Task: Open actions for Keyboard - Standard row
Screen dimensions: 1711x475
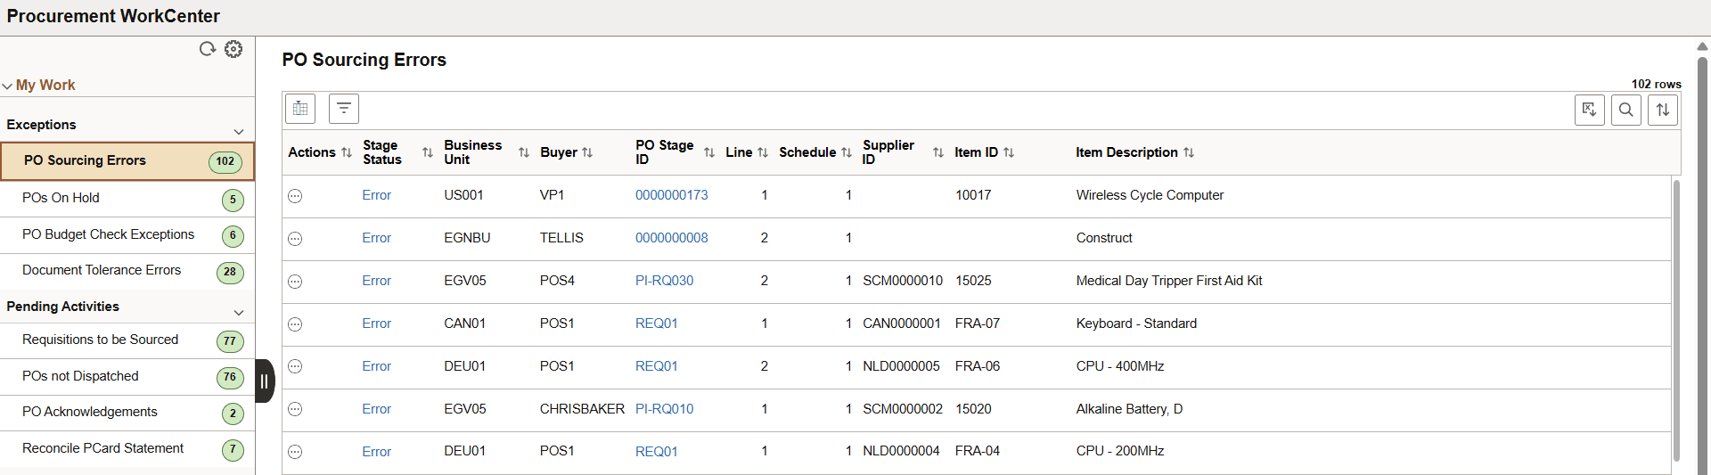Action: pyautogui.click(x=295, y=324)
